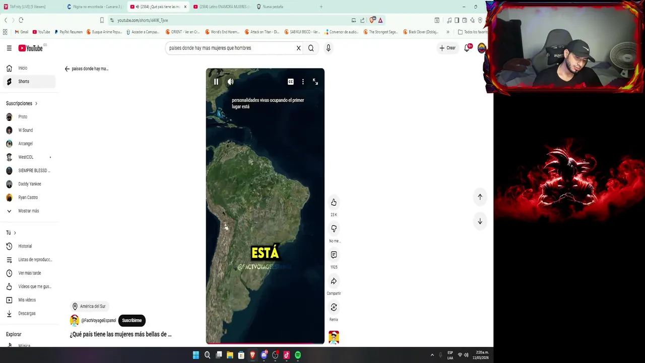Expand the Suscripciones section
Image resolution: width=645 pixels, height=363 pixels.
pyautogui.click(x=22, y=103)
